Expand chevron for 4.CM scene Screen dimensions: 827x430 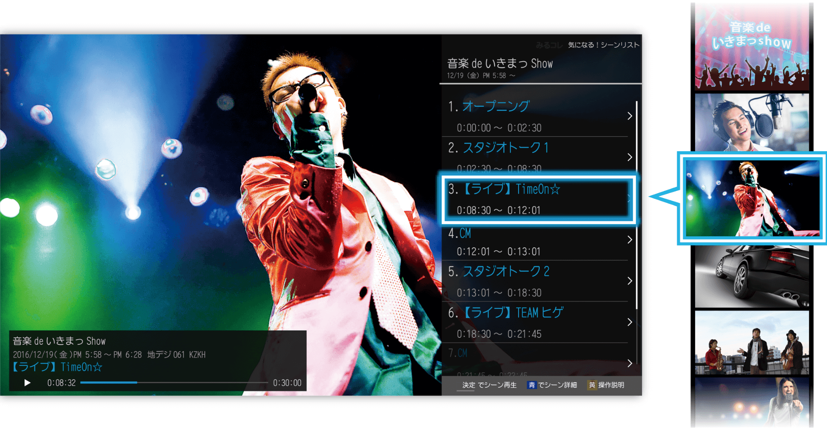629,240
